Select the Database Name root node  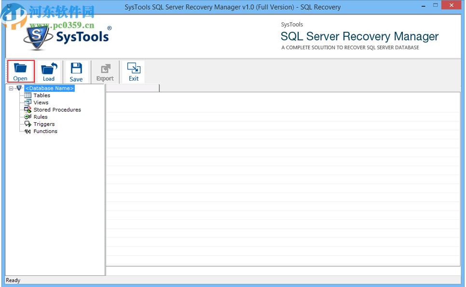[49, 88]
